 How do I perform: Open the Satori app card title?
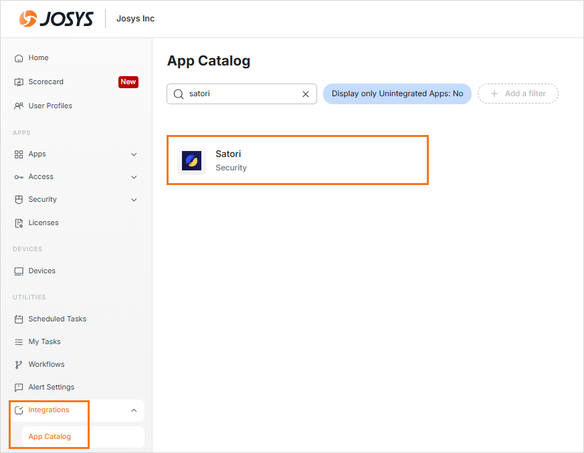click(x=228, y=154)
